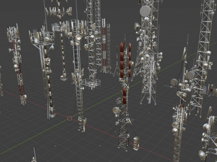217x162 pixels.
Task: Select the red-and-white striped lattice mast
Action: coord(104,45)
